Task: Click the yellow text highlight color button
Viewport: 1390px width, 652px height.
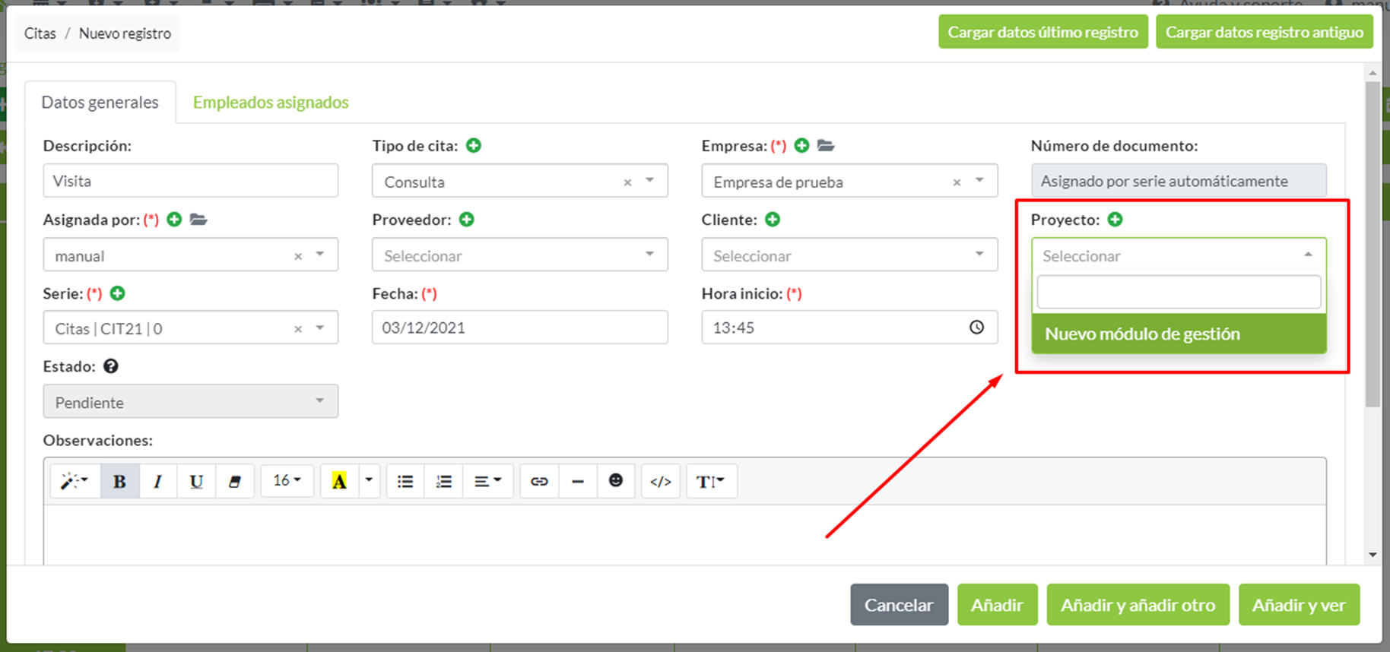Action: coord(339,481)
